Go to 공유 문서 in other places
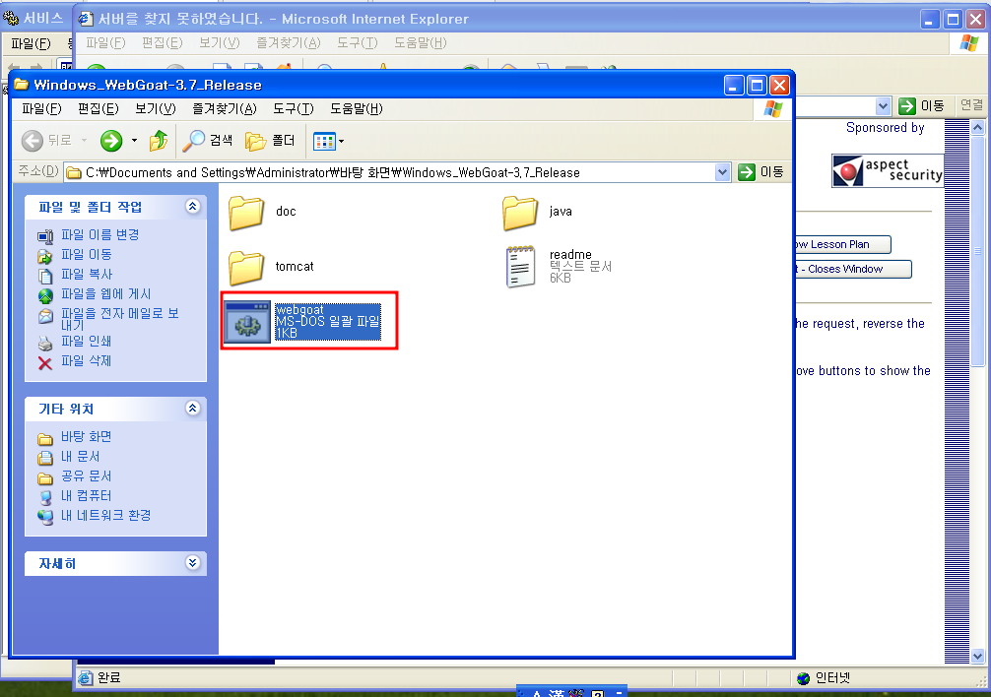Screen dimensions: 991x697 (x=86, y=476)
